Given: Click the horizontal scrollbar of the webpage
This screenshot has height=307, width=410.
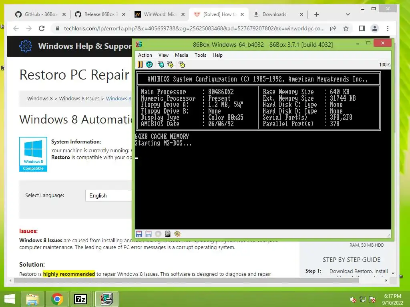Looking at the screenshot, I should (187, 280).
